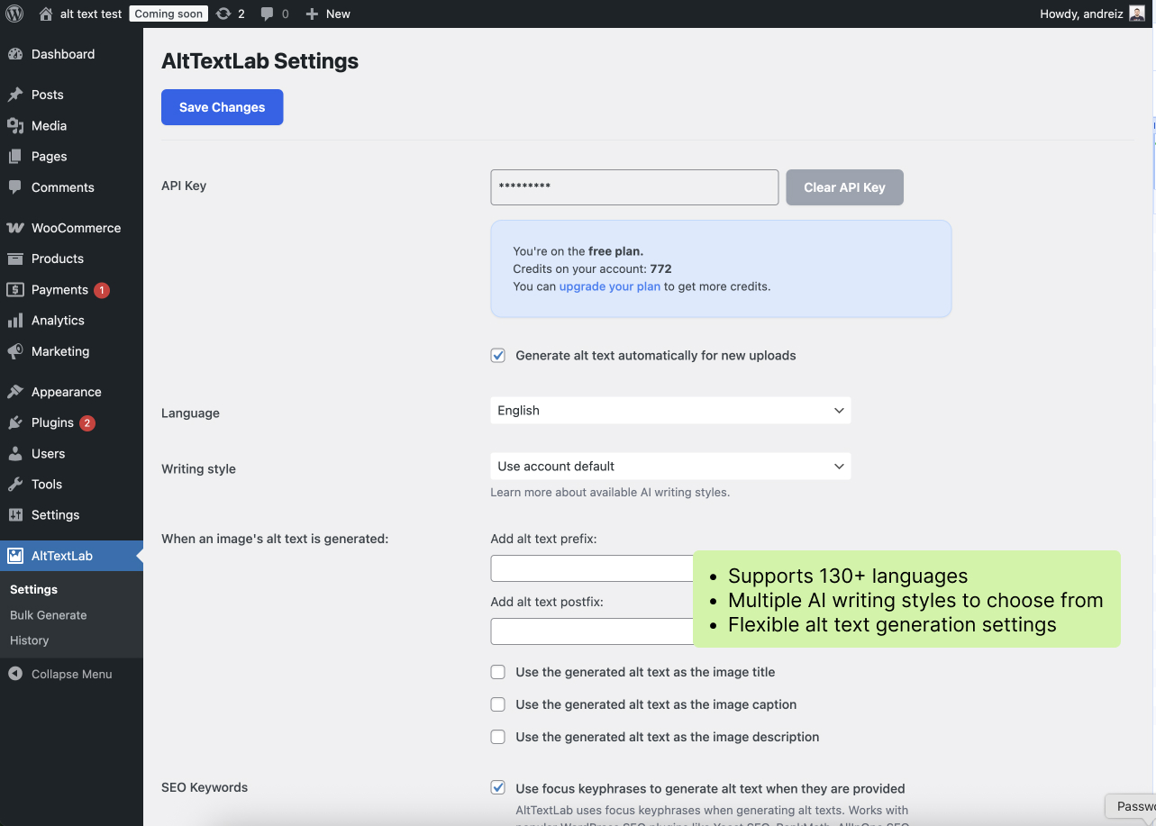
Task: Click the Clear API Key button
Action: 845,187
